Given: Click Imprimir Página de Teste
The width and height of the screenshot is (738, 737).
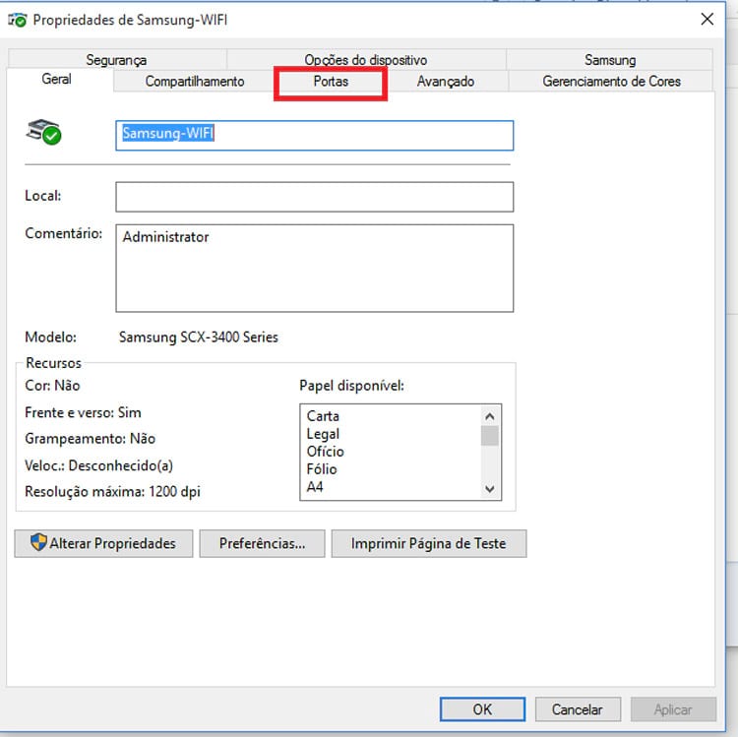Looking at the screenshot, I should pos(429,543).
